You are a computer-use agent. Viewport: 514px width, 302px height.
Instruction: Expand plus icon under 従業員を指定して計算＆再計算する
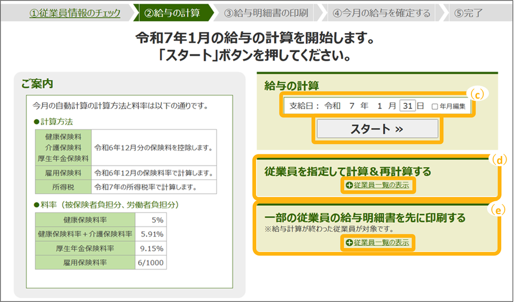coord(349,185)
